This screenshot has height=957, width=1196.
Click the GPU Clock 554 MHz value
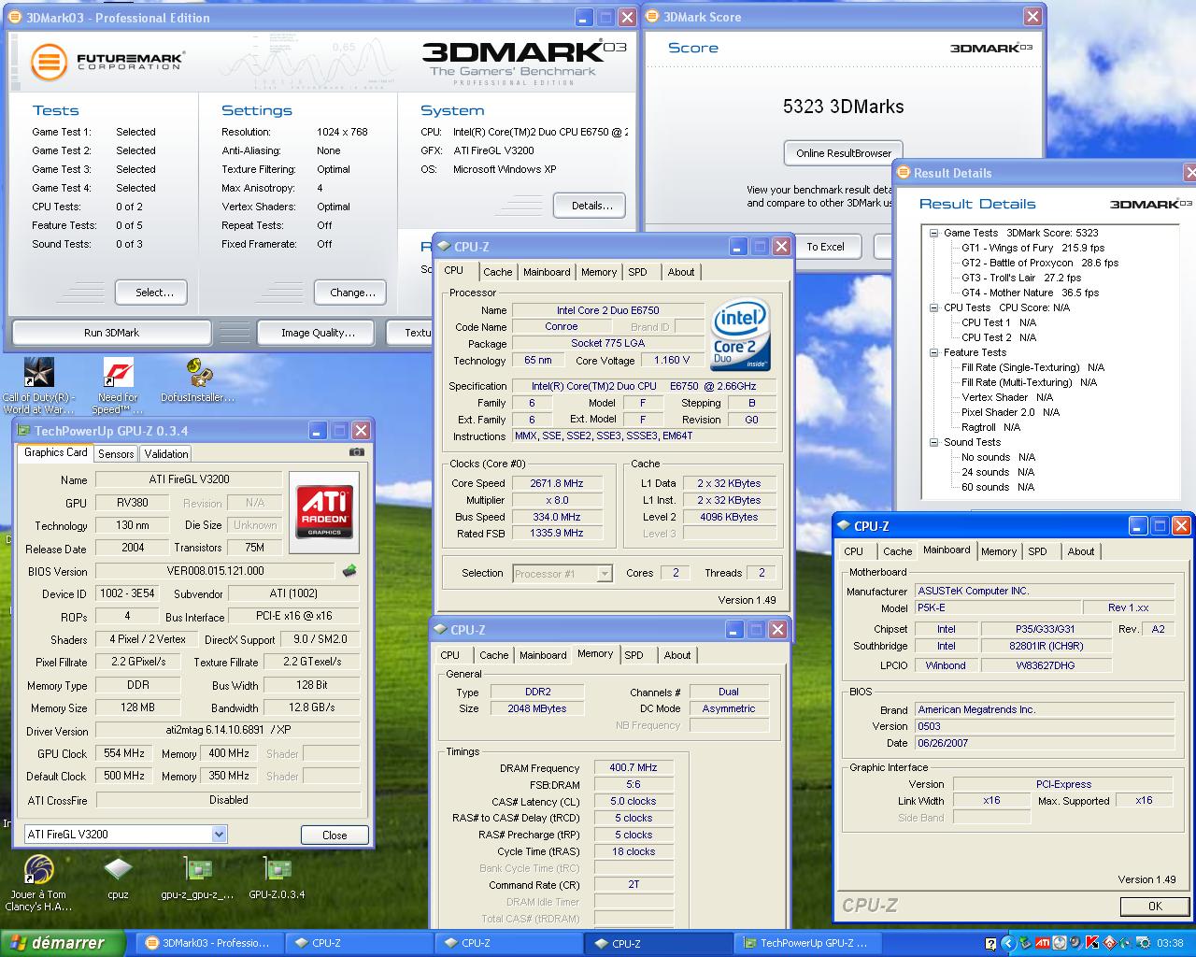(124, 753)
